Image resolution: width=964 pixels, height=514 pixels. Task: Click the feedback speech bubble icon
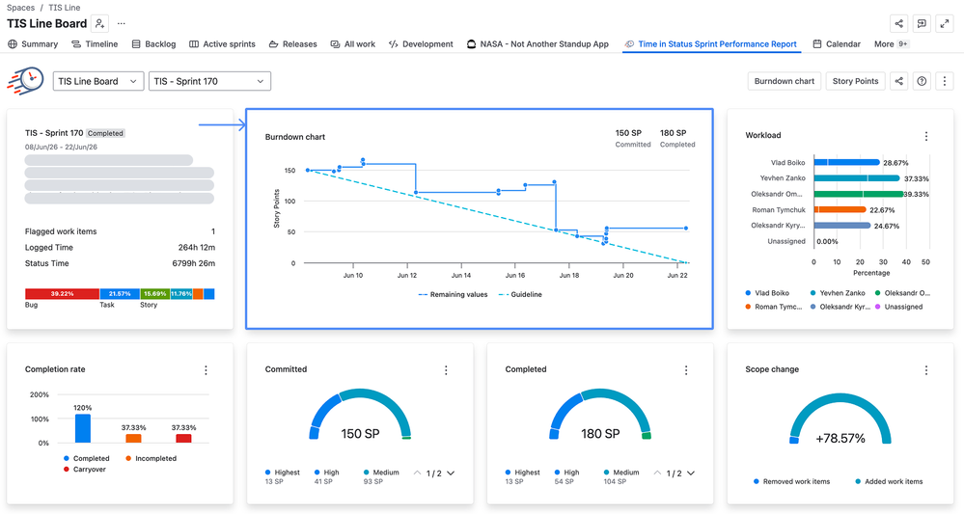(922, 24)
